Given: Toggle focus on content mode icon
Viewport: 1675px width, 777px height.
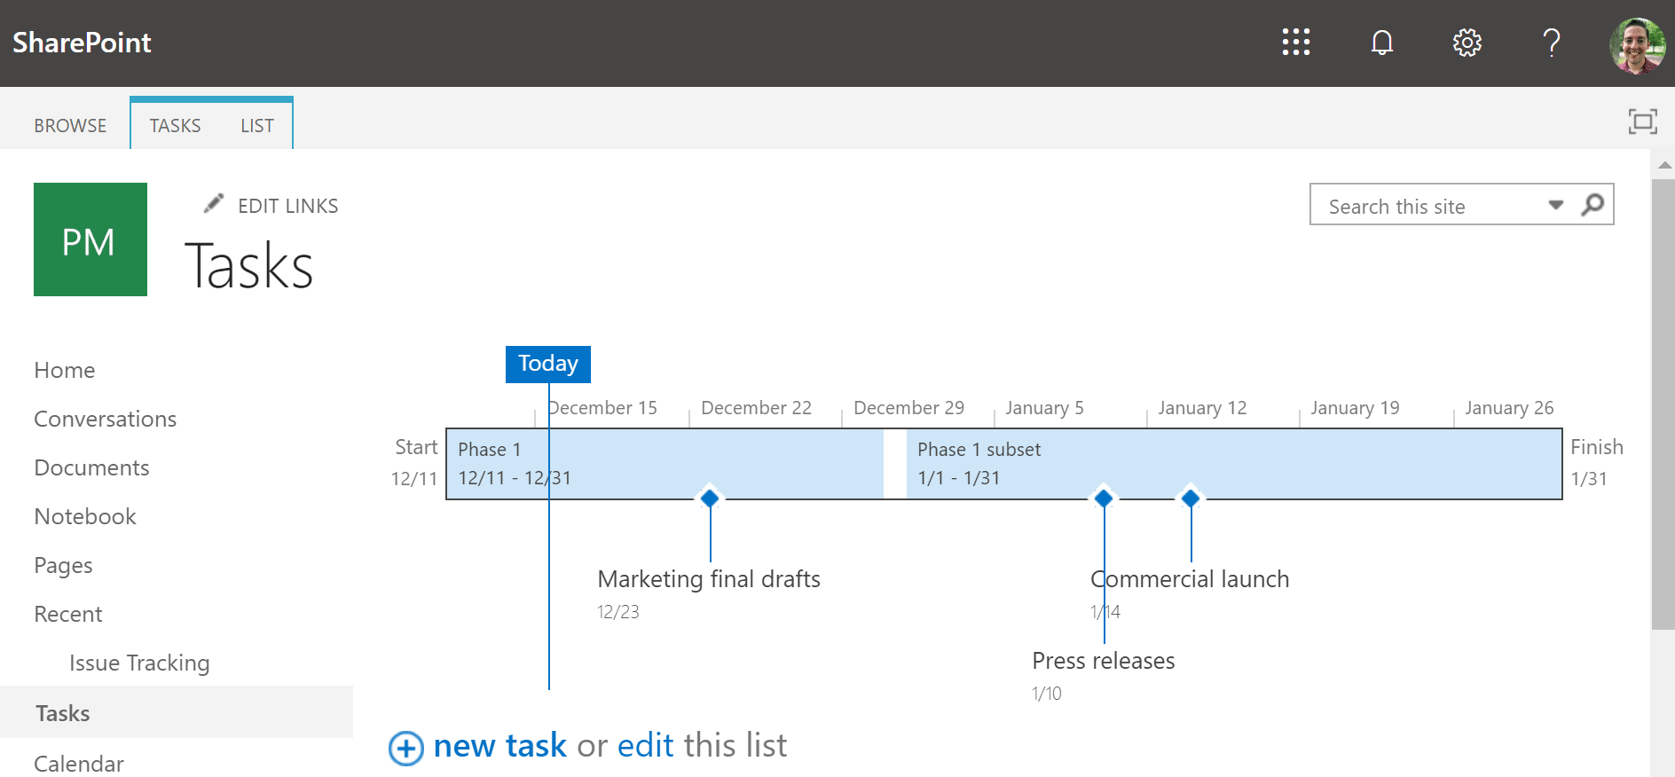Looking at the screenshot, I should [1642, 122].
